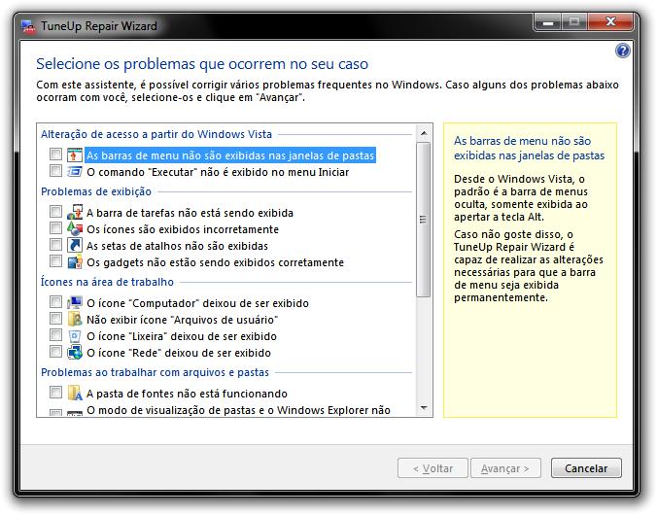
Task: Open the help question mark icon
Action: pyautogui.click(x=622, y=51)
